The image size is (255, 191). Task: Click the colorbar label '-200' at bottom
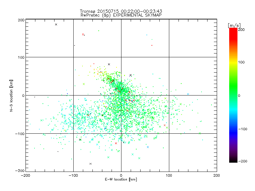tap(243, 161)
